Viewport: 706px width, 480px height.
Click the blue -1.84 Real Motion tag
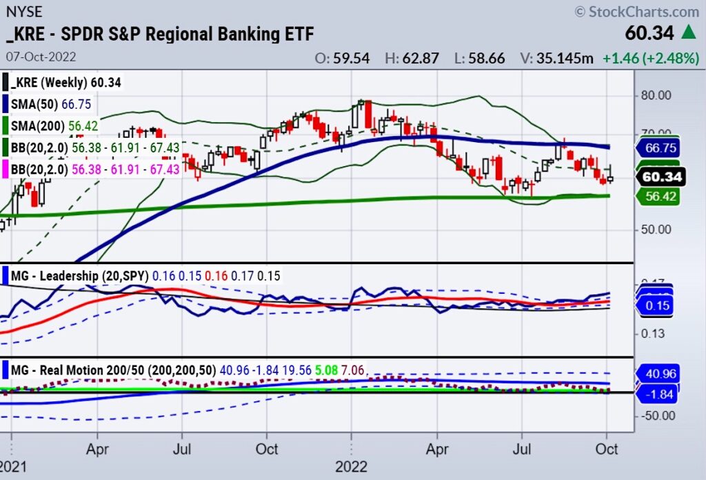pyautogui.click(x=658, y=394)
